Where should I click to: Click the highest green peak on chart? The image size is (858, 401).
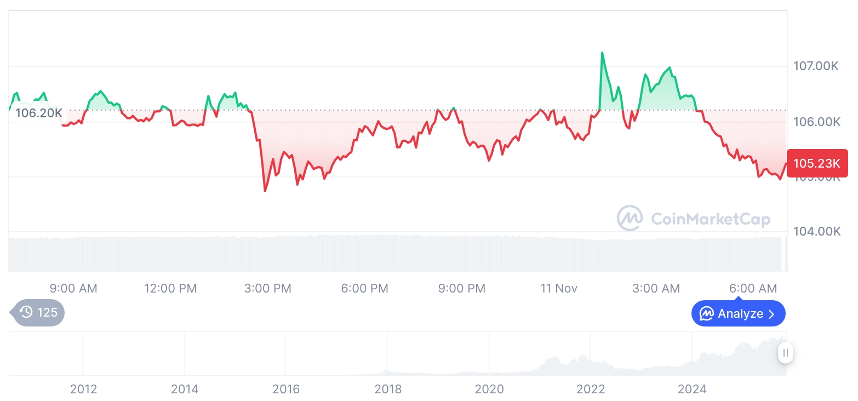click(602, 53)
